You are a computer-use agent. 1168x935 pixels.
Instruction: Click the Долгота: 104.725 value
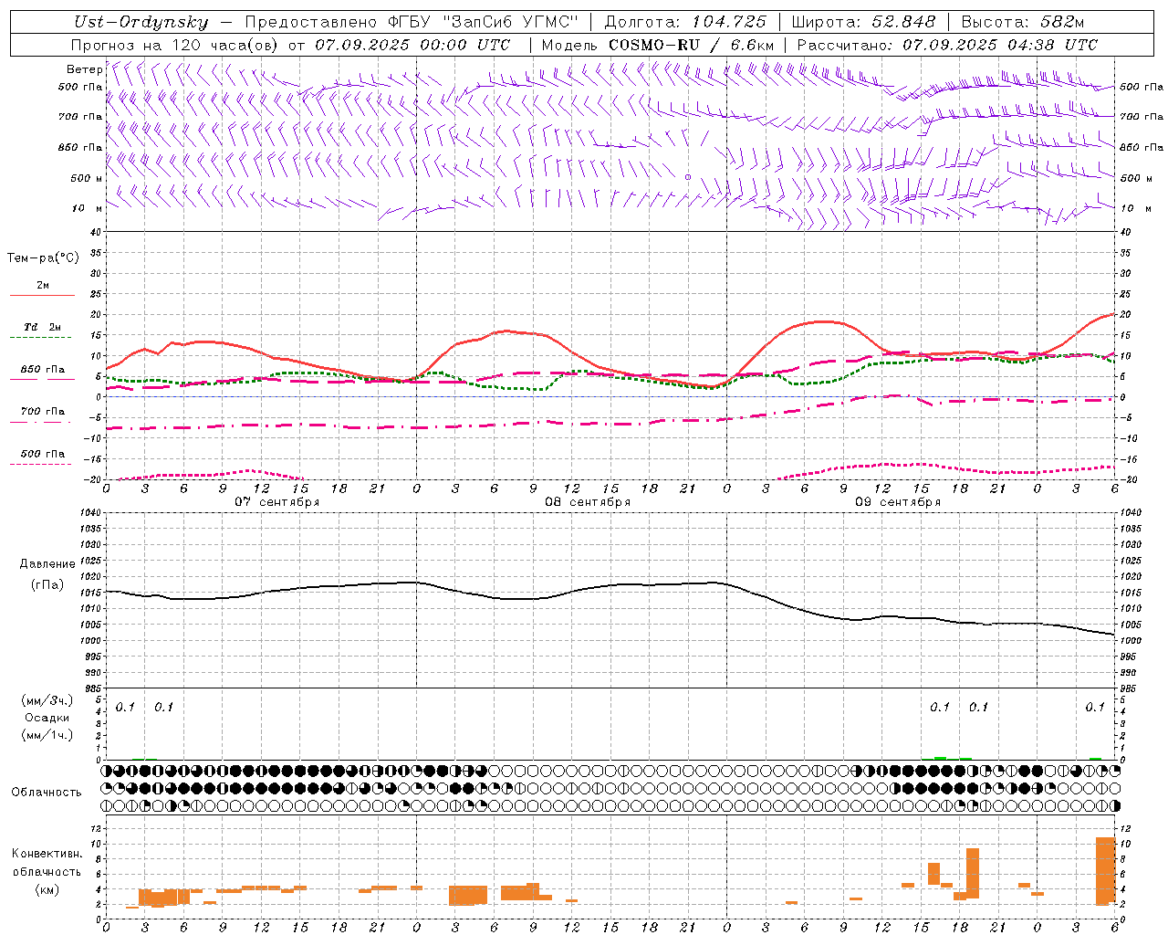(x=686, y=22)
